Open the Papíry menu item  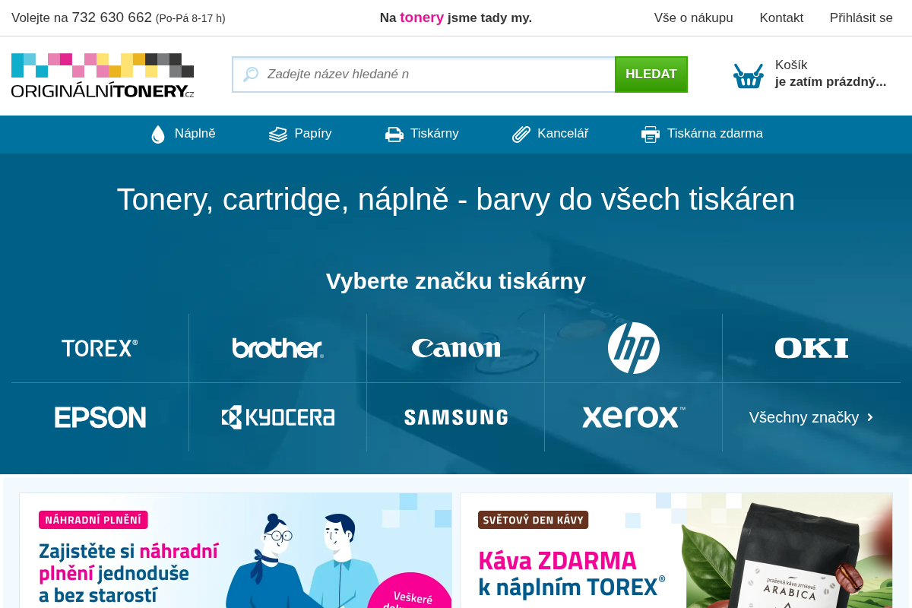[x=300, y=134]
